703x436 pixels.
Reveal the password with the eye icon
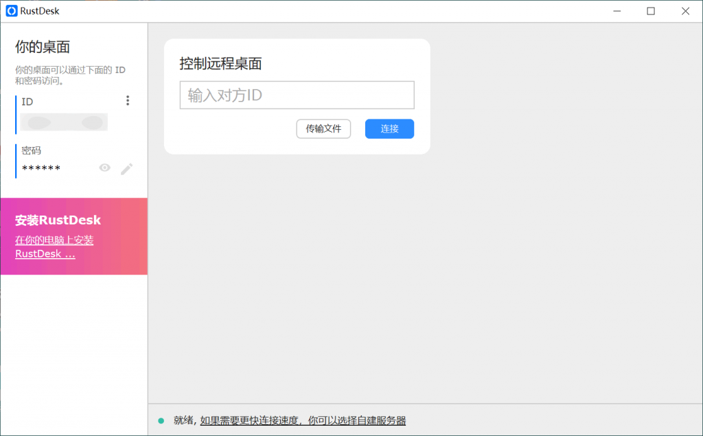click(x=104, y=168)
